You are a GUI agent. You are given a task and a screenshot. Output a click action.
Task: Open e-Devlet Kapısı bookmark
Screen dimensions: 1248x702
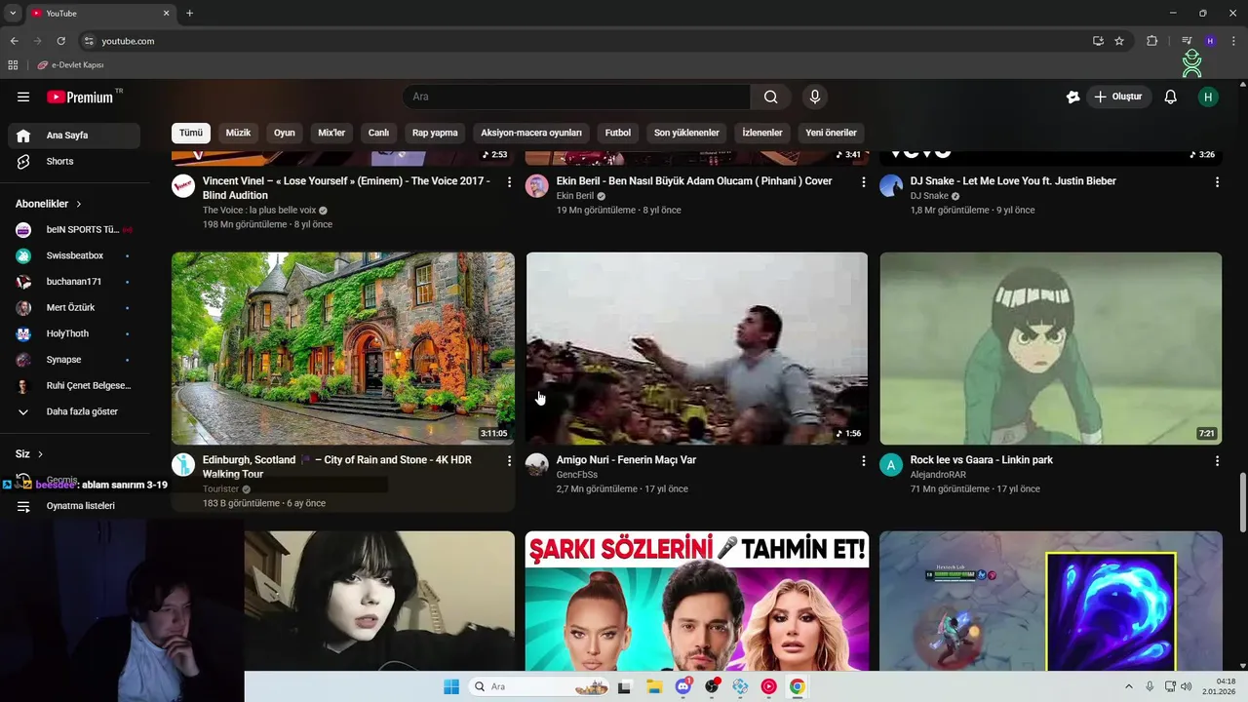pyautogui.click(x=70, y=65)
